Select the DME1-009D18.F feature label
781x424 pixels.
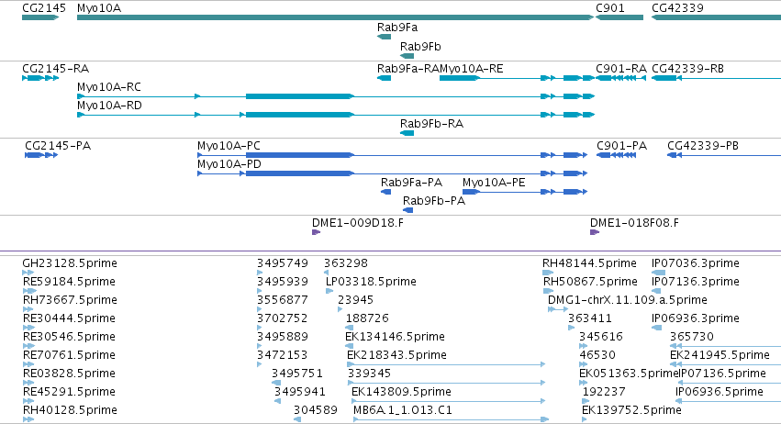[358, 223]
